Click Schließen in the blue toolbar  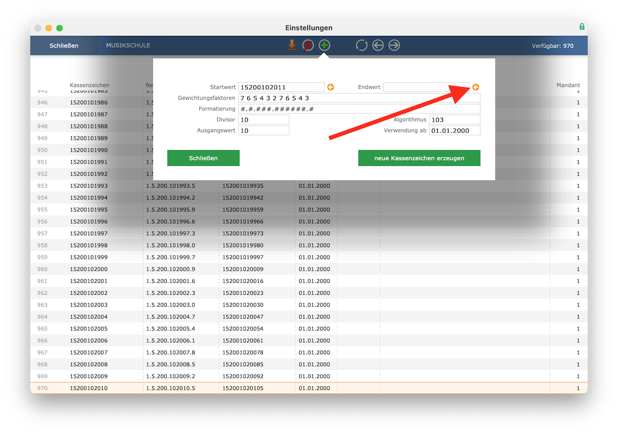tap(64, 45)
